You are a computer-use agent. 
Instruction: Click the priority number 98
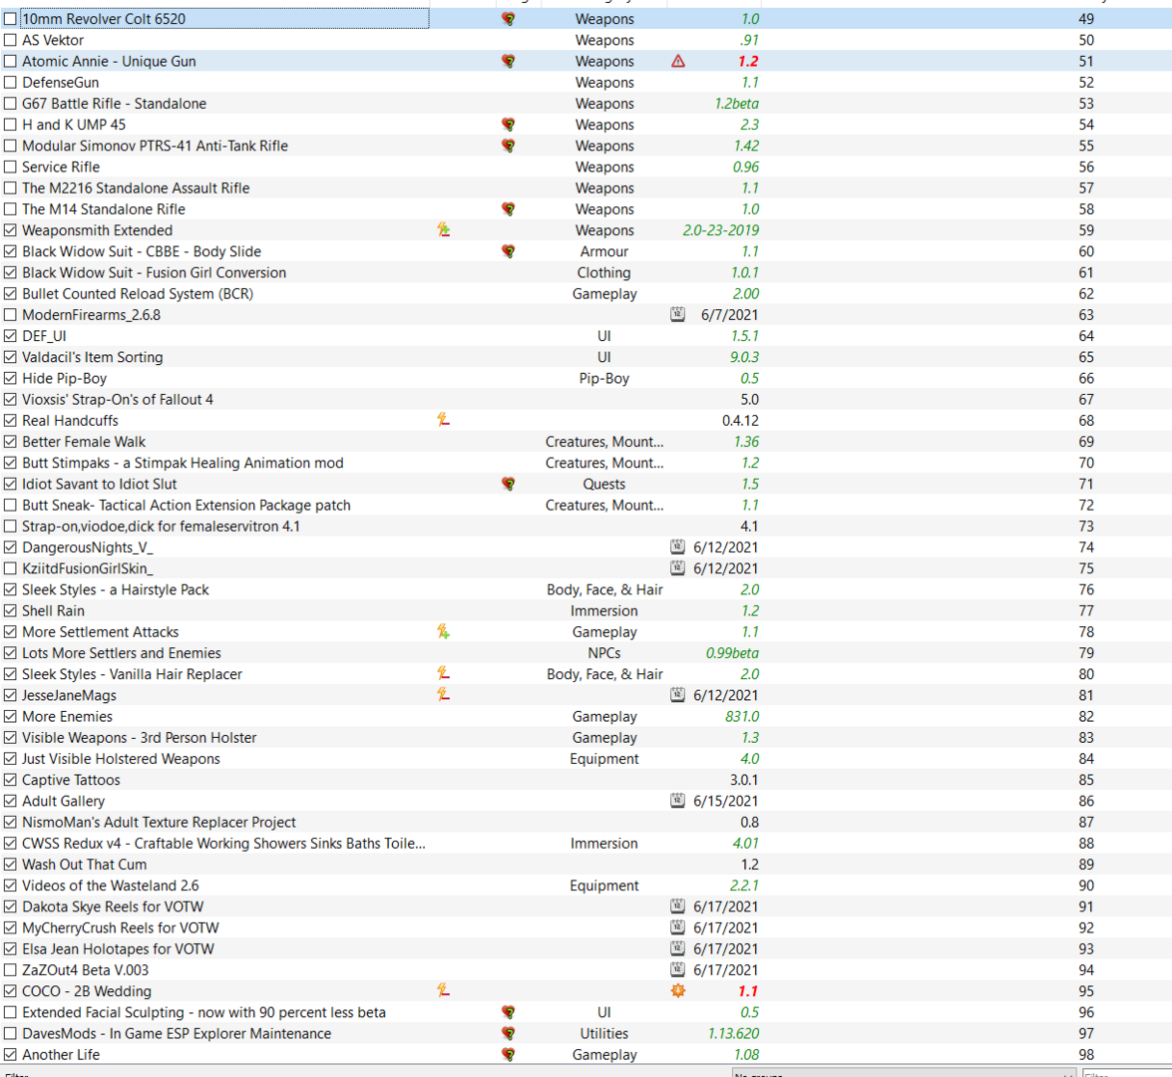1086,1055
